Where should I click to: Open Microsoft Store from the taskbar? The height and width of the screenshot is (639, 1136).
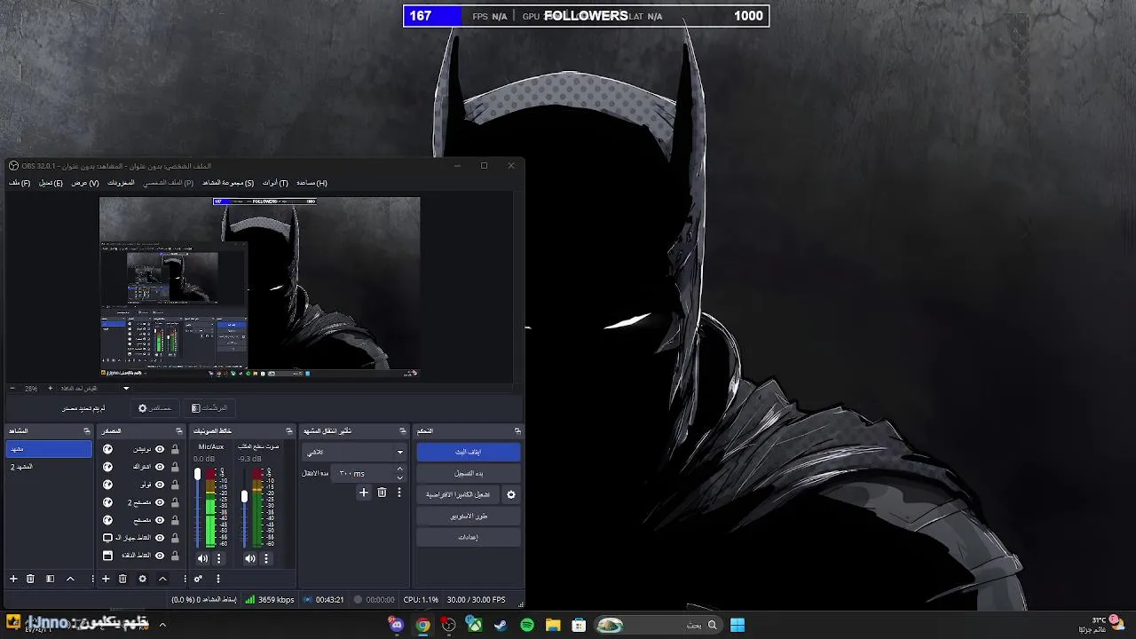click(x=579, y=625)
